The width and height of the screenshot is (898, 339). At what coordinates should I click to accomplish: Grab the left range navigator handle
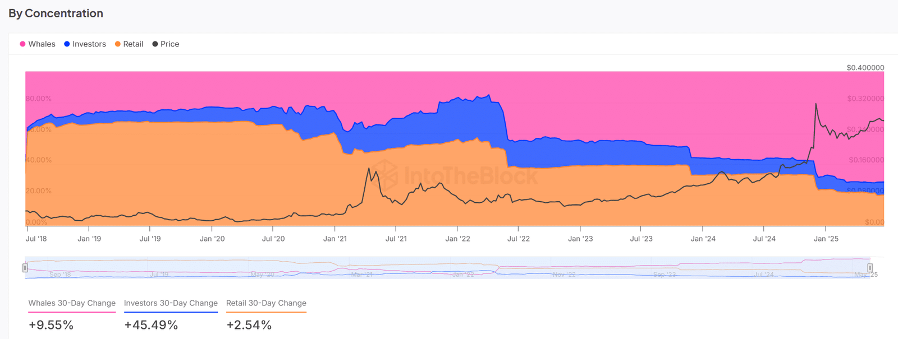(x=25, y=268)
